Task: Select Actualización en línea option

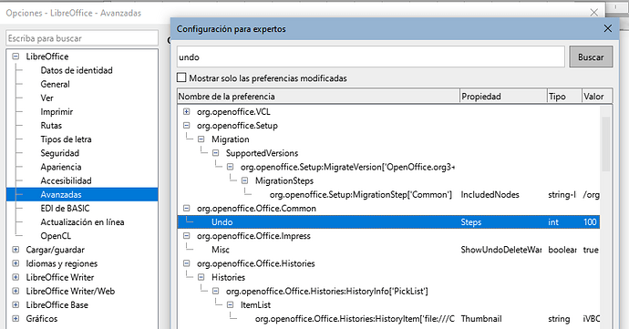Action: click(x=82, y=221)
